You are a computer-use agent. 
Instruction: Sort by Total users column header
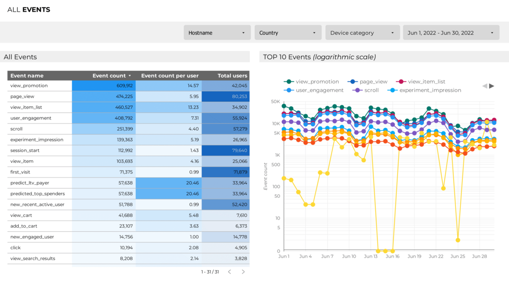(x=232, y=76)
